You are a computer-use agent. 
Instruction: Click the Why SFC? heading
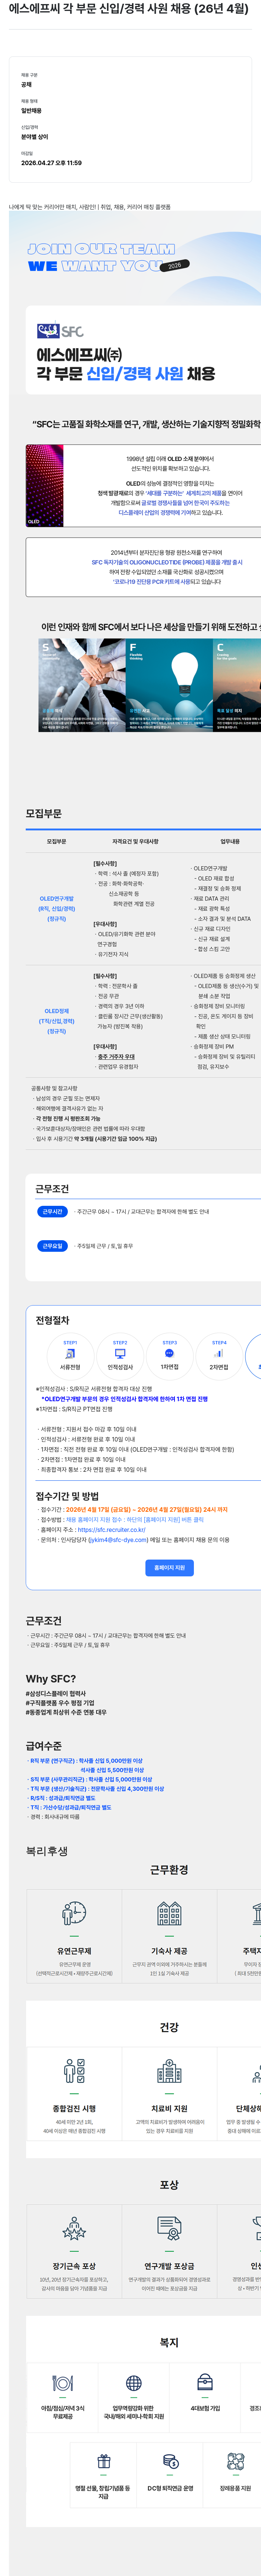pos(51,1679)
